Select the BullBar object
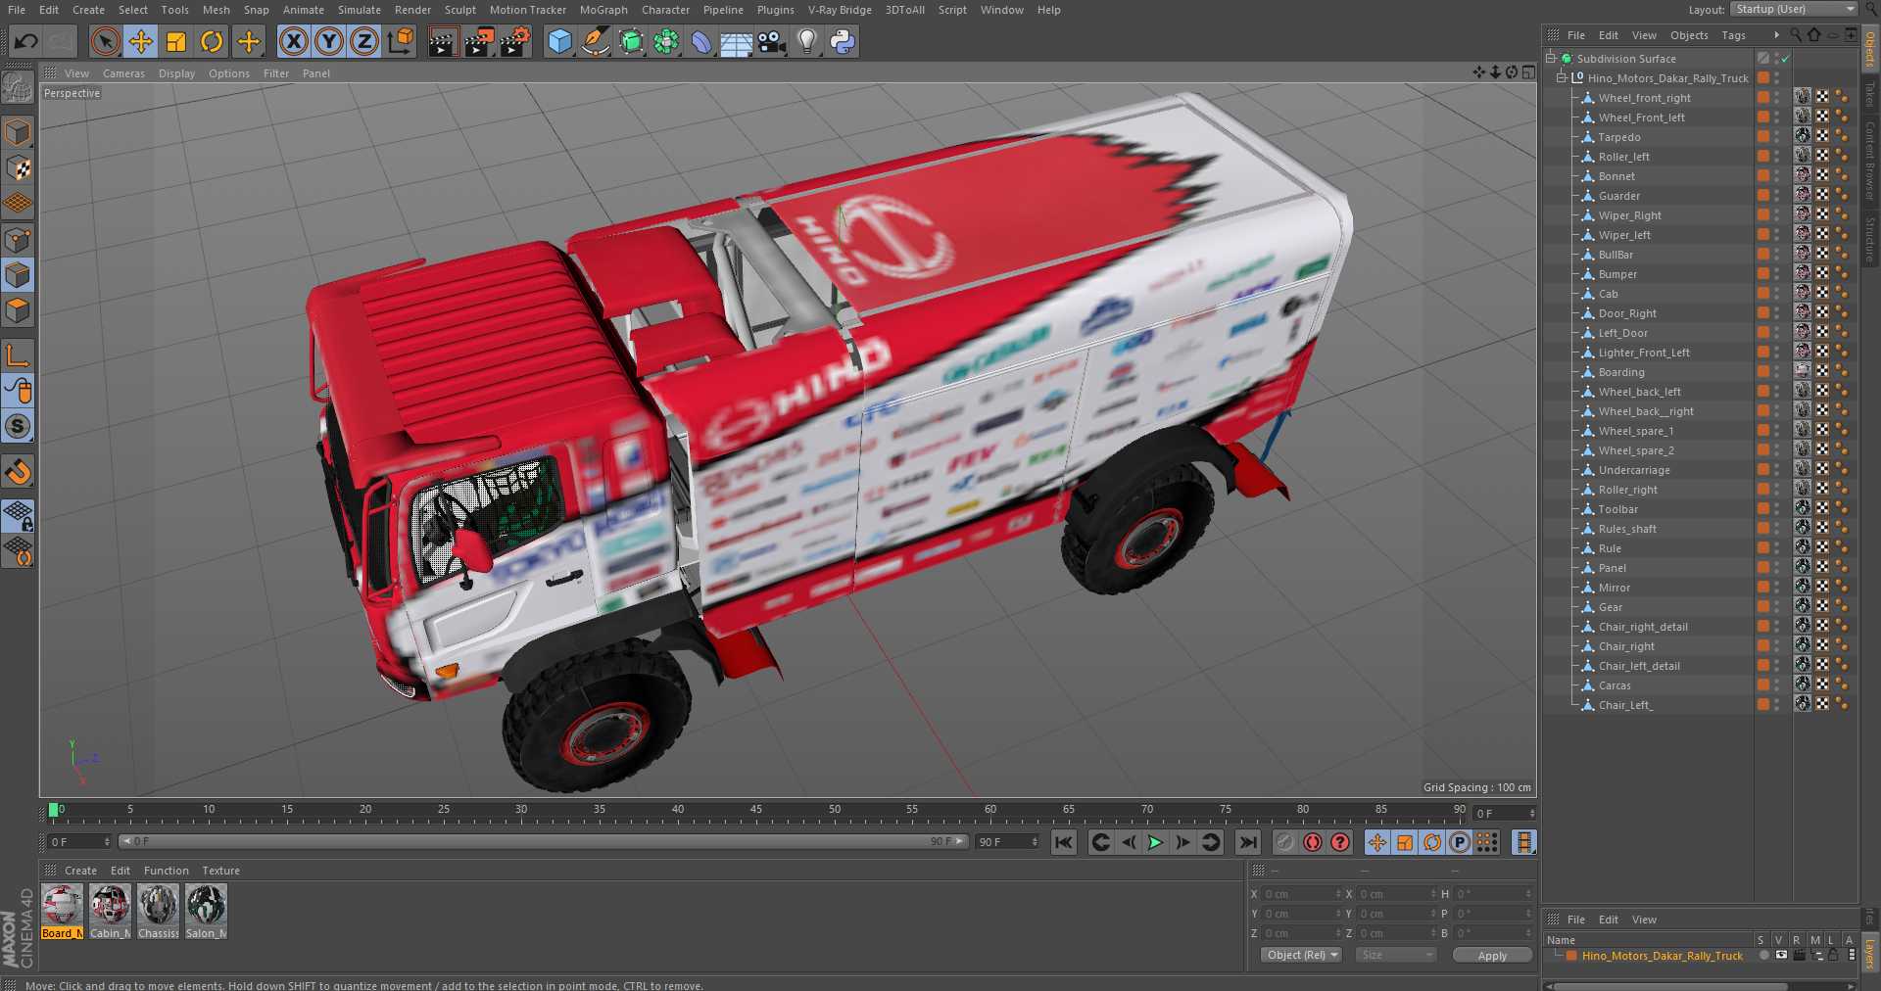The width and height of the screenshot is (1881, 991). pyautogui.click(x=1616, y=255)
